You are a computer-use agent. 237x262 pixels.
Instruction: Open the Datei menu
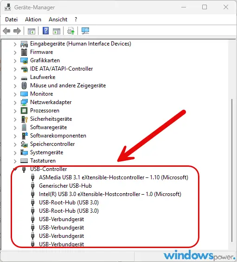click(11, 20)
